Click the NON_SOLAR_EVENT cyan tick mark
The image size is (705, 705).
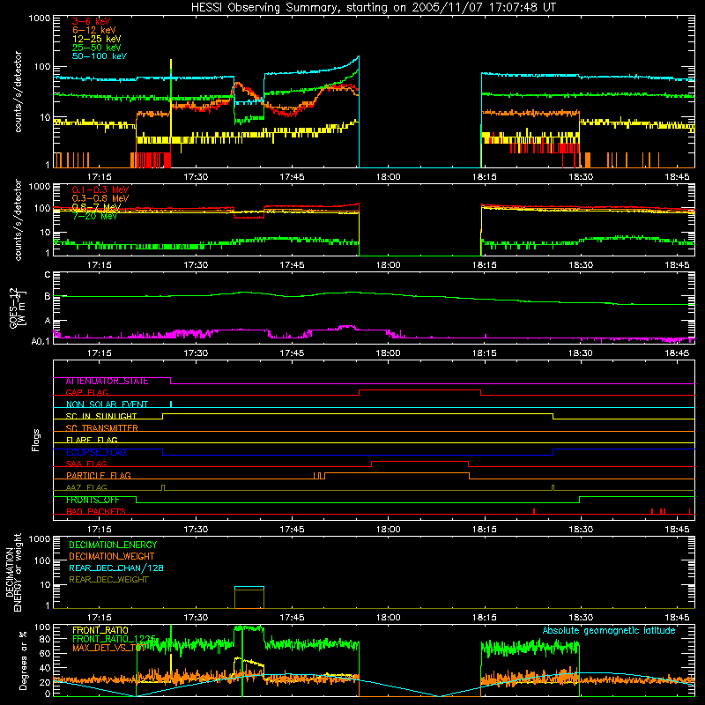click(171, 404)
